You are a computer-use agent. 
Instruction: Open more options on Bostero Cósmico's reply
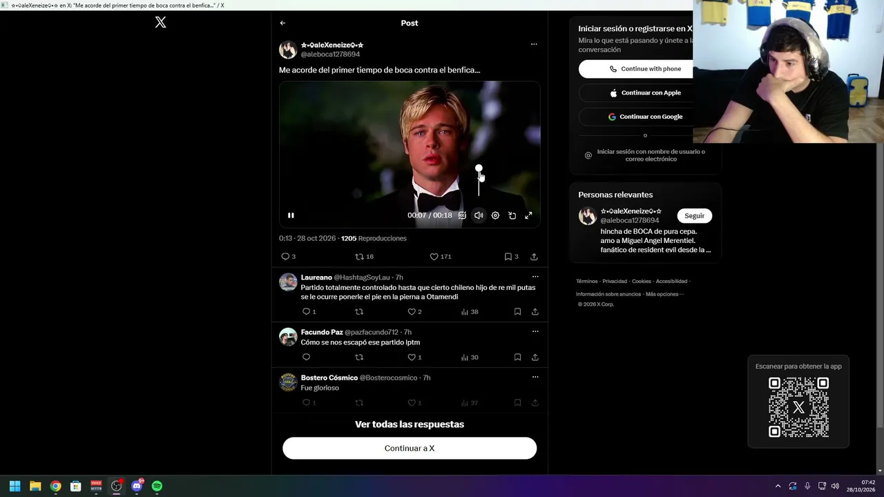pyautogui.click(x=535, y=377)
